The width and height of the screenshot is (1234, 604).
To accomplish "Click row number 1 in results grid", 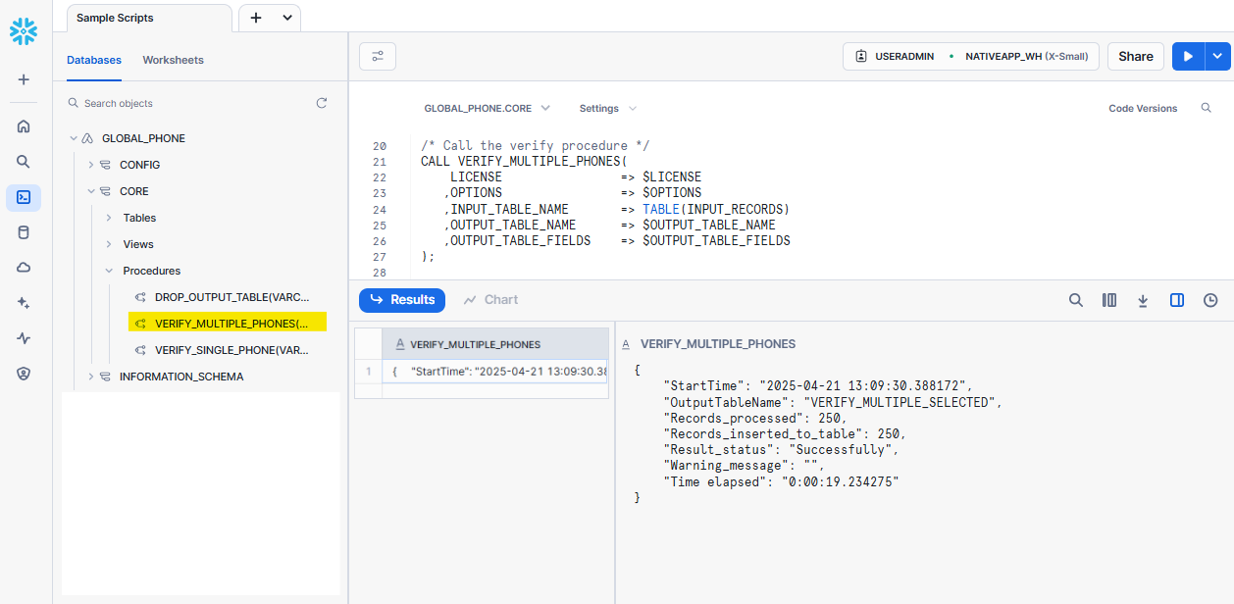I will coord(368,372).
